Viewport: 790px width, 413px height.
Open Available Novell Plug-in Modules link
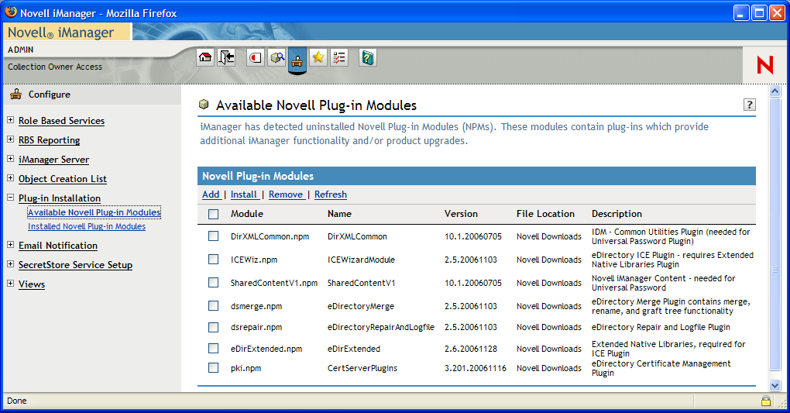(94, 212)
